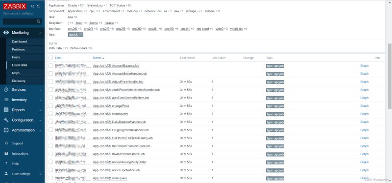The height and width of the screenshot is (183, 392).
Task: Tick the select-all checkbox in the table header
Action: click(x=51, y=58)
